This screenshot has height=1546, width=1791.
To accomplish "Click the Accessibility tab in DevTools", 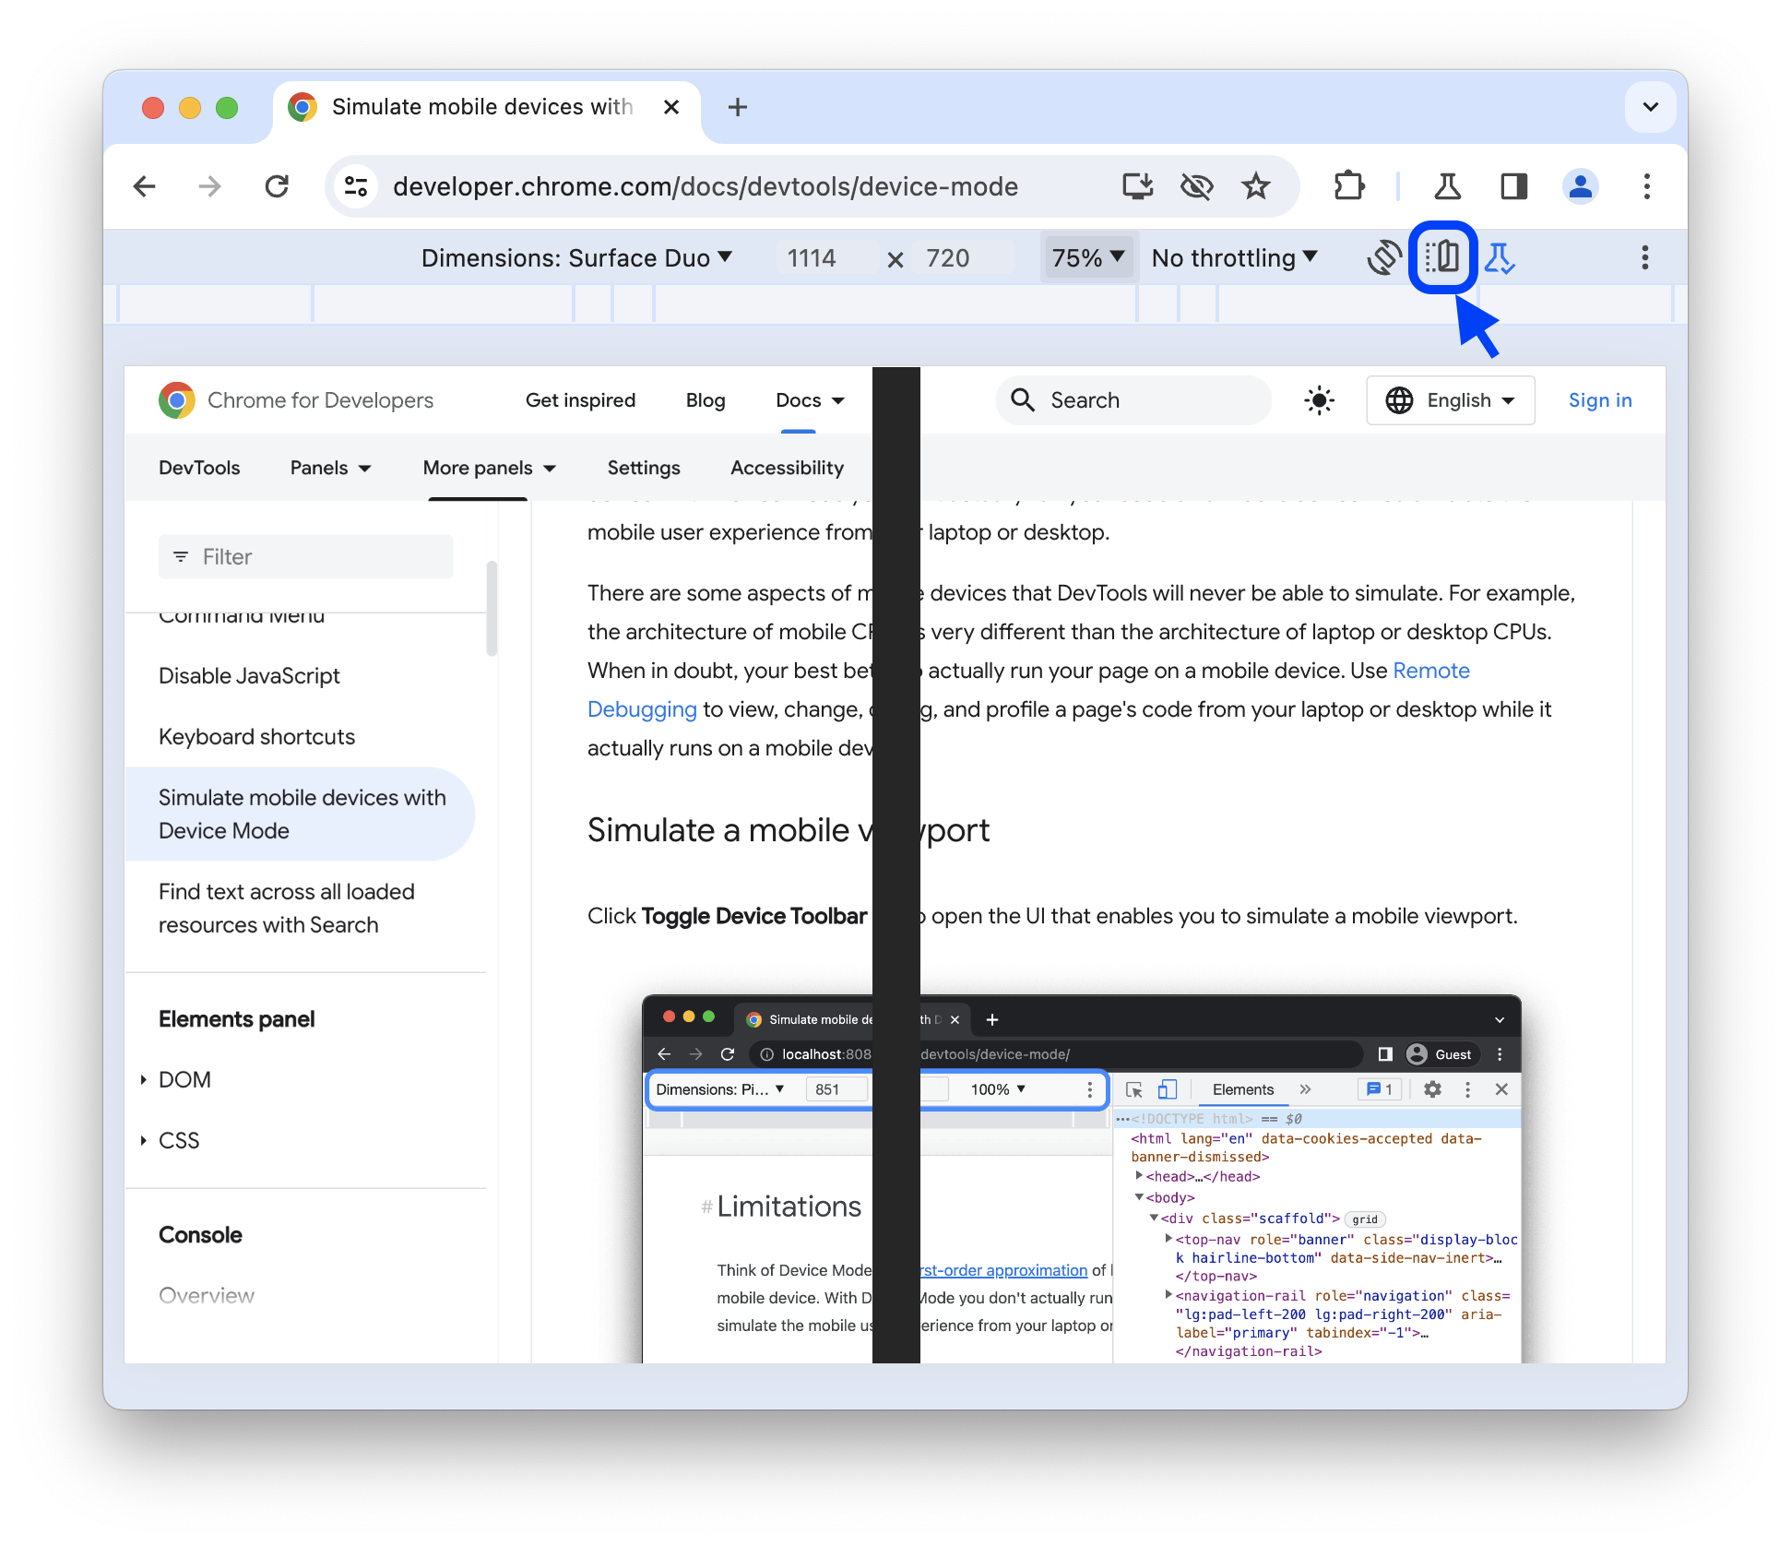I will point(786,468).
